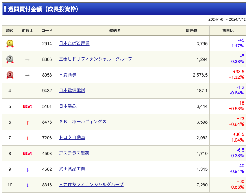Click the NEW! badge for アステラス製薬
Screen dimensions: 248x194
[x=27, y=154]
